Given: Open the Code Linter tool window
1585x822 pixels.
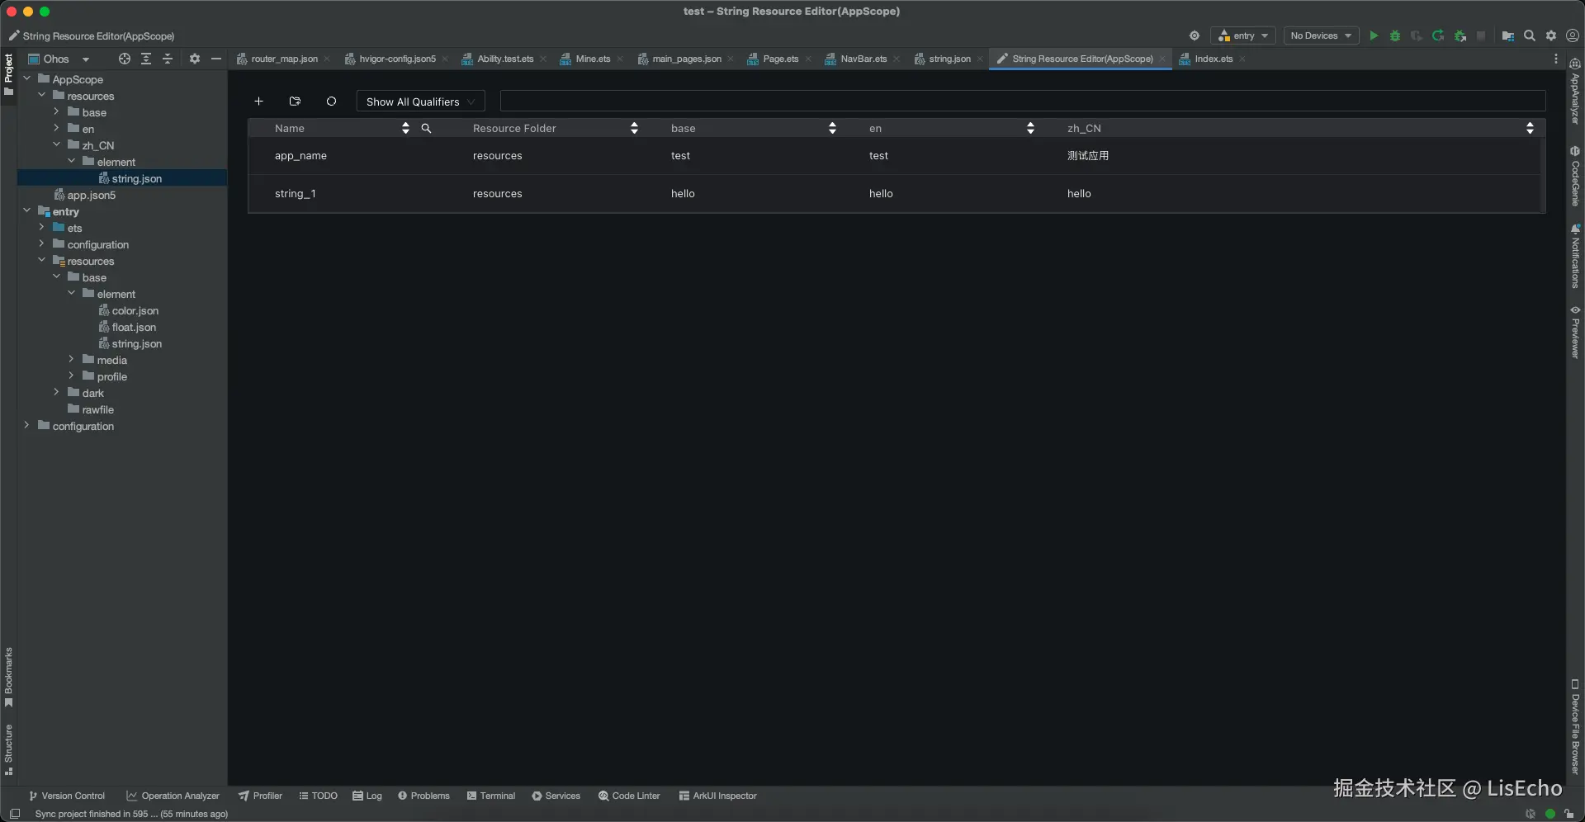Looking at the screenshot, I should 629,796.
